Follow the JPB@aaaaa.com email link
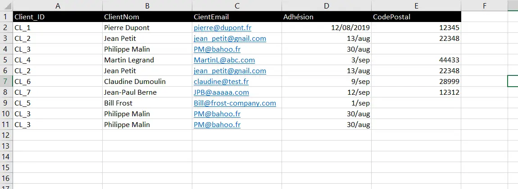 click(221, 92)
